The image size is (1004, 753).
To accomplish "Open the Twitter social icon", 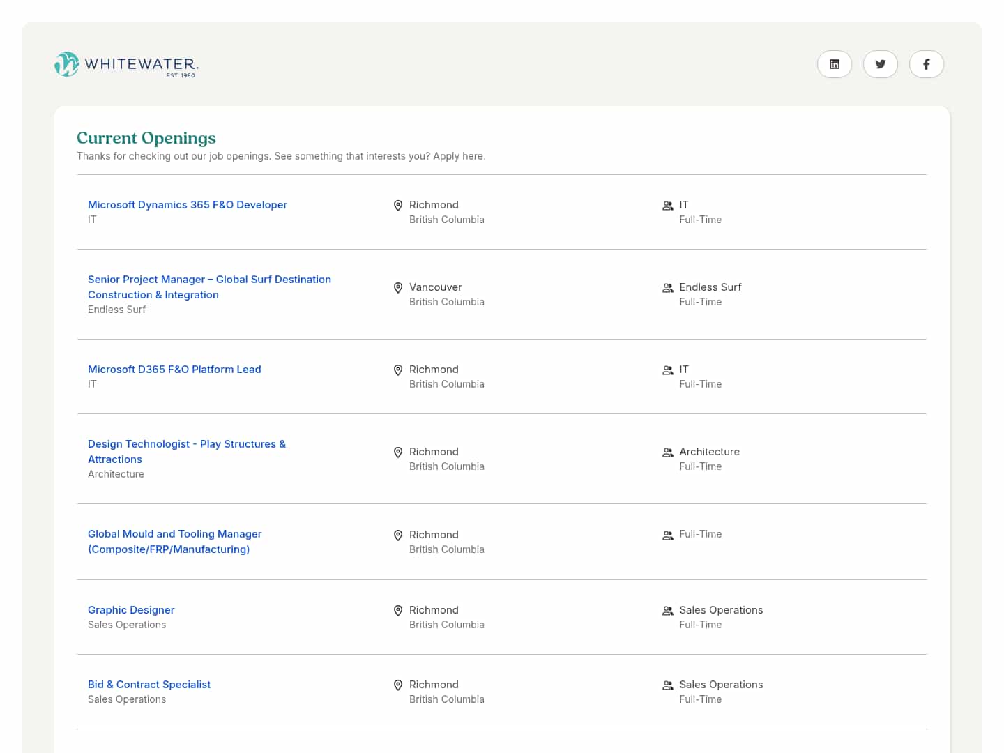I will tap(881, 64).
